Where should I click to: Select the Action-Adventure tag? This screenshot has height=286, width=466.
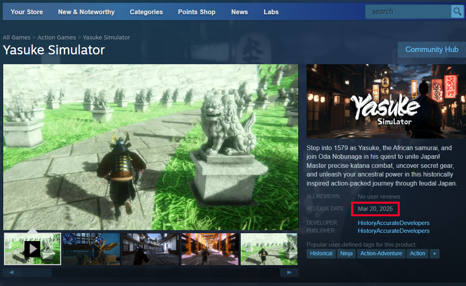click(381, 254)
